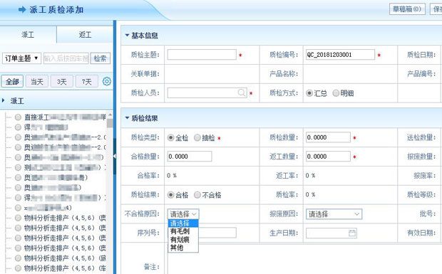
Task: Pick 请选择 in the dropdown list
Action: click(x=183, y=223)
